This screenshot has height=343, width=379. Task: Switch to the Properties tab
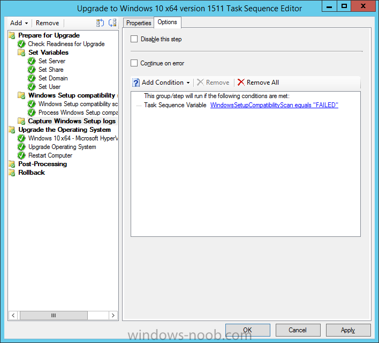[139, 23]
